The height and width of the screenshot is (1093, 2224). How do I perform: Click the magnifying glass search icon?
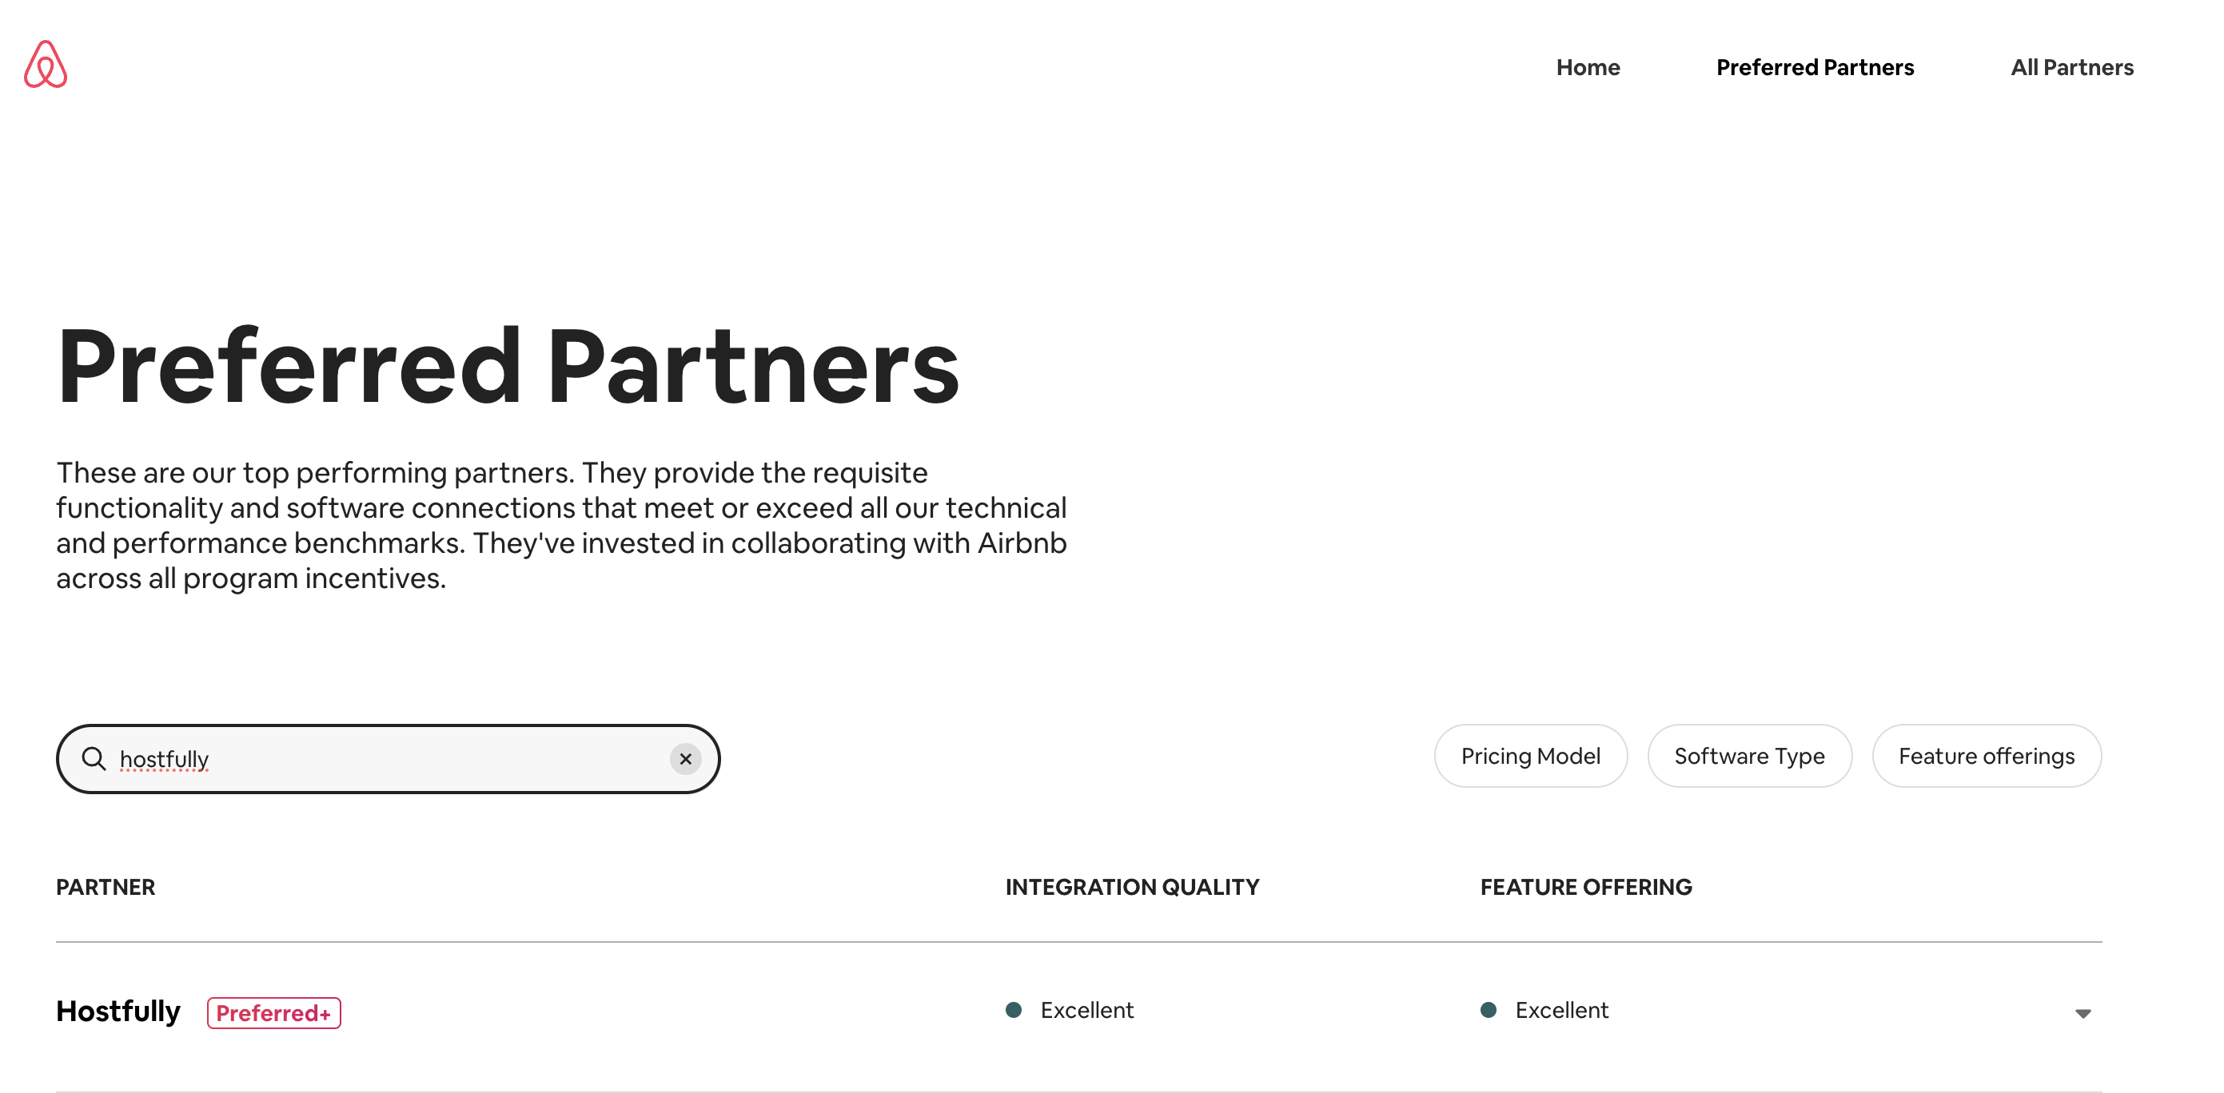click(95, 758)
